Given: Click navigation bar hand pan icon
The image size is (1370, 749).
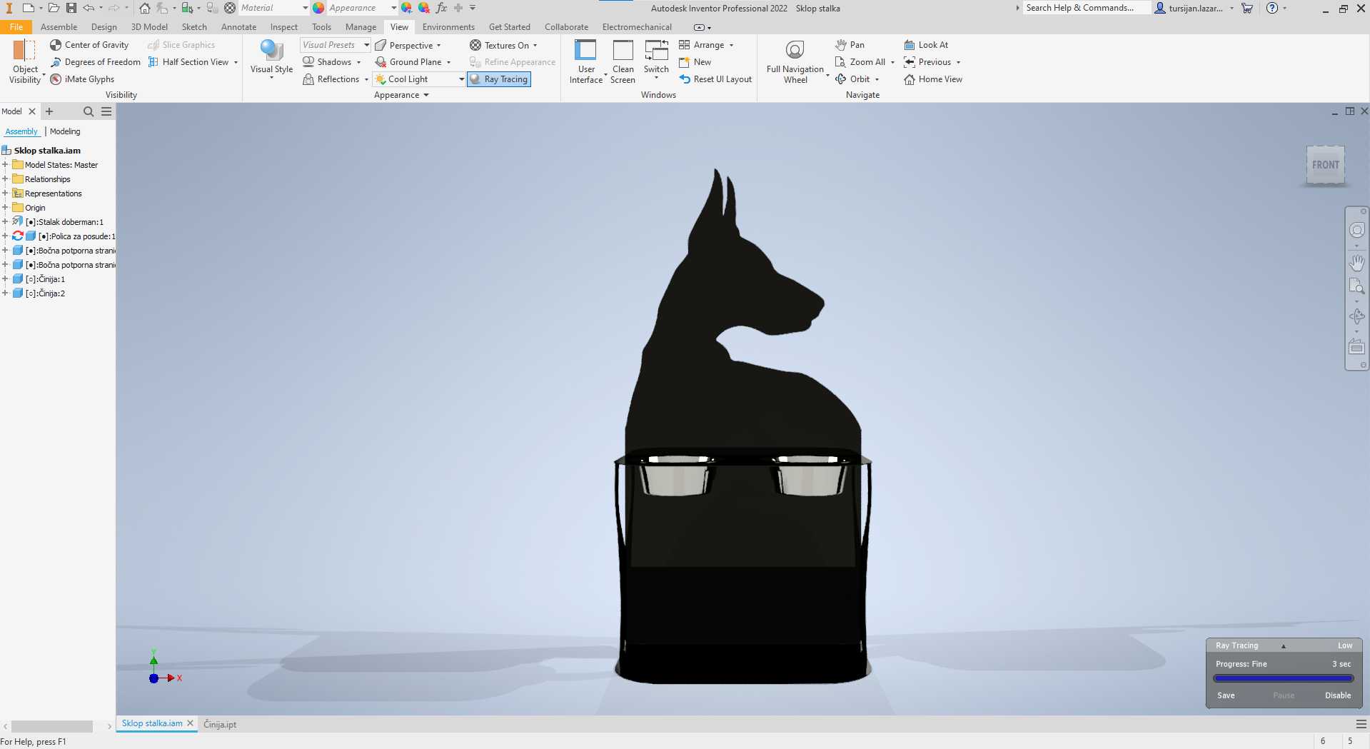Looking at the screenshot, I should click(x=1356, y=263).
